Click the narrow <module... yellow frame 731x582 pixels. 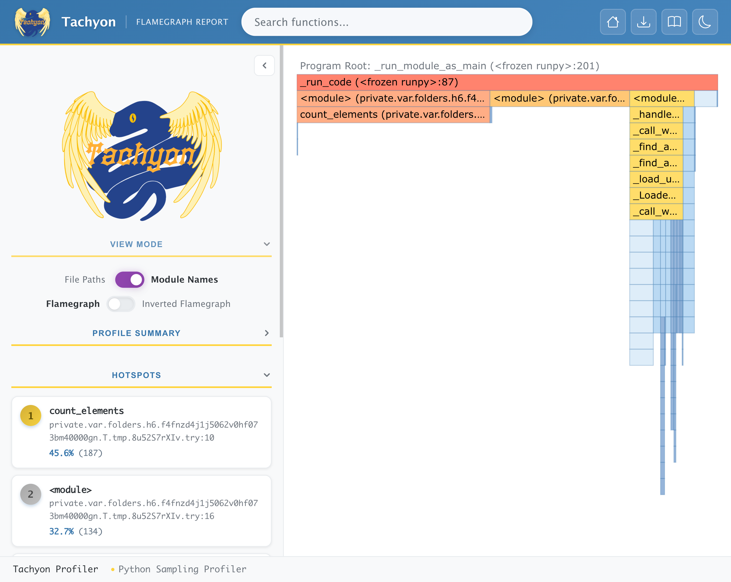pyautogui.click(x=661, y=98)
